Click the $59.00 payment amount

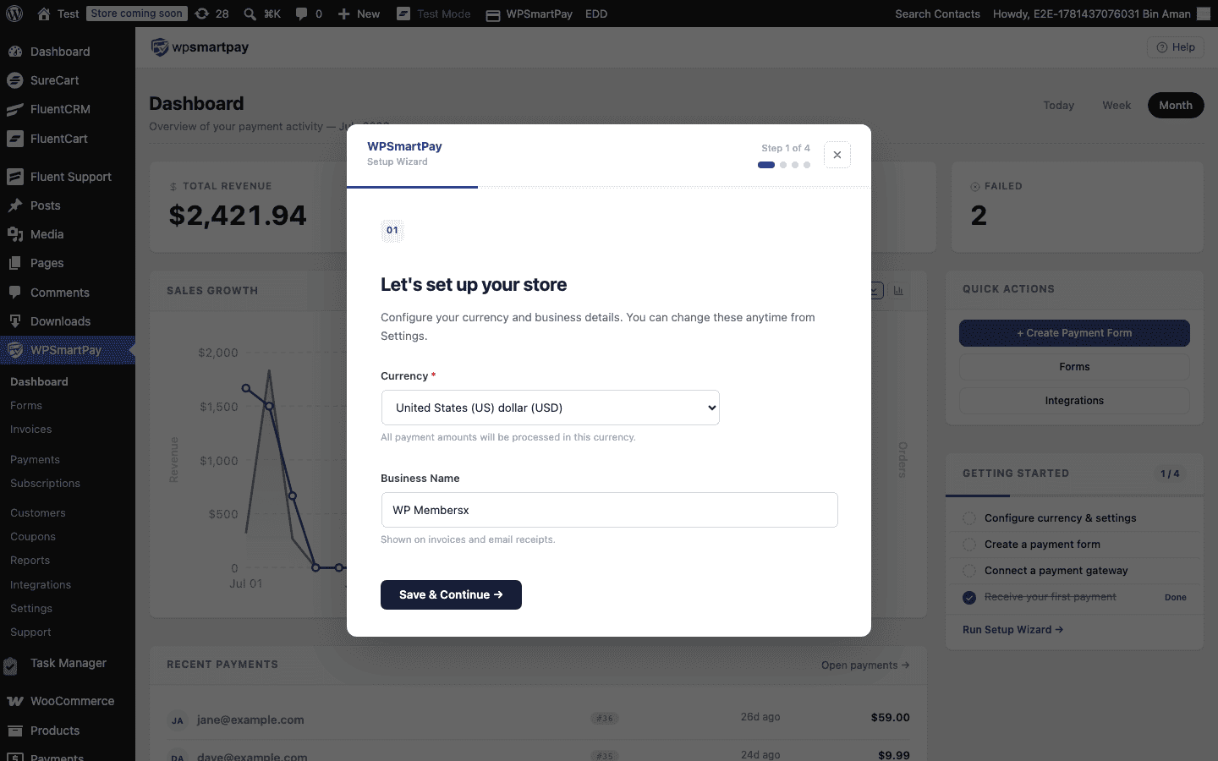click(890, 718)
